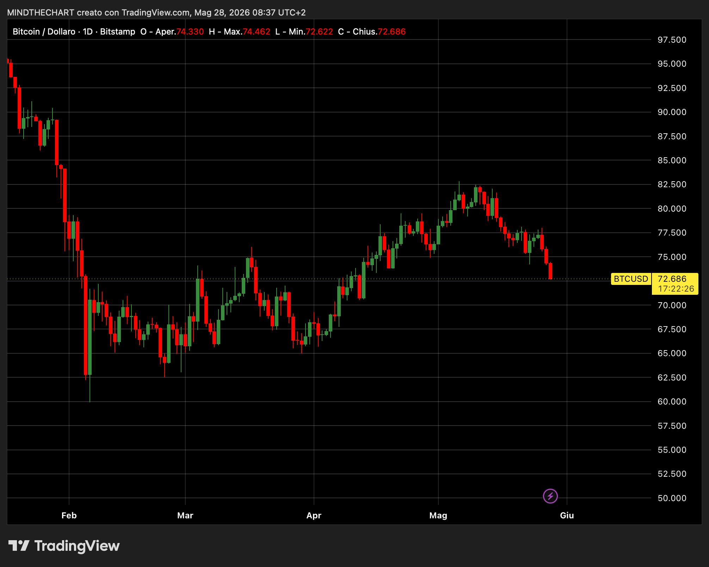Click the open value 74.330
709x567 pixels.
coord(190,32)
